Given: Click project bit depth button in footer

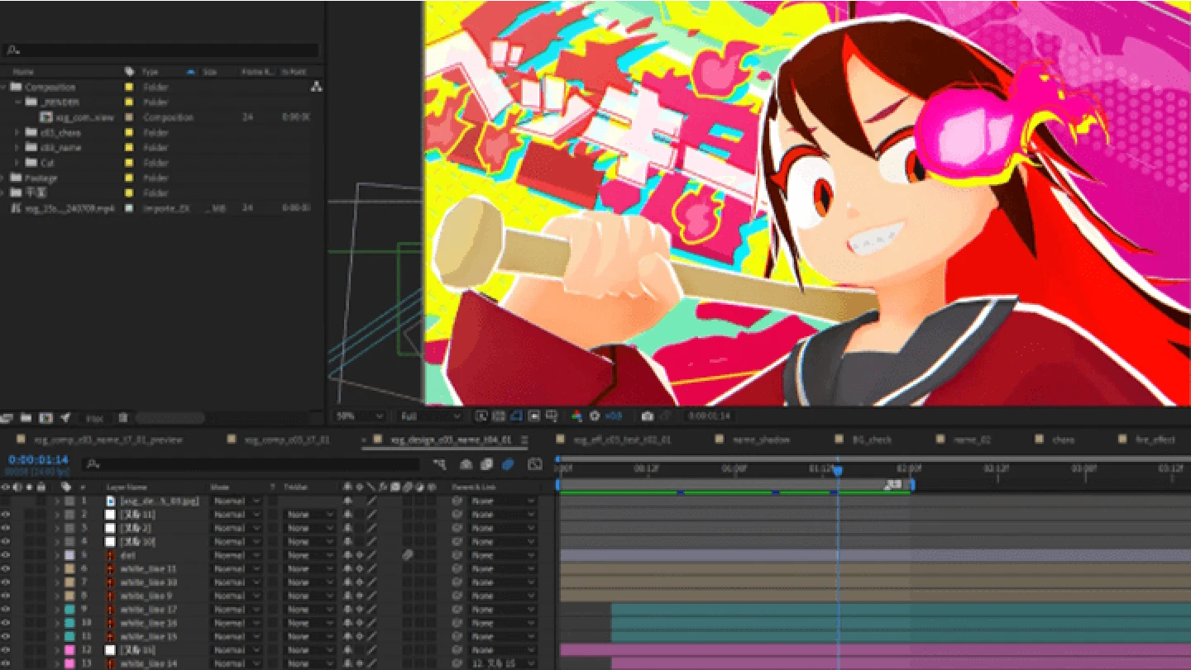Looking at the screenshot, I should 95,418.
